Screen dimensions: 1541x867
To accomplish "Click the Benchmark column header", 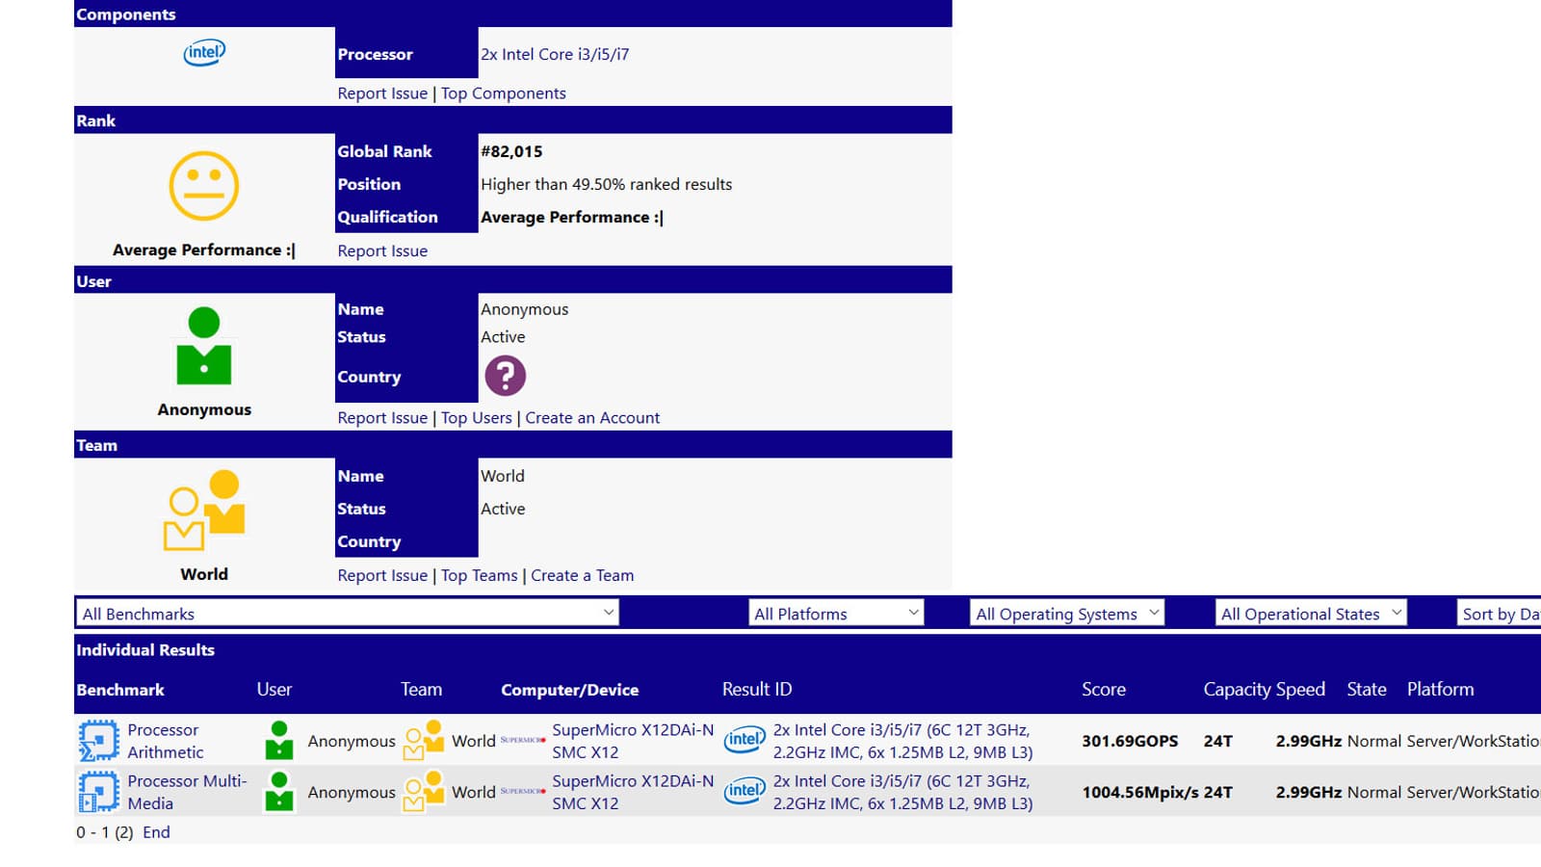I will 120,690.
